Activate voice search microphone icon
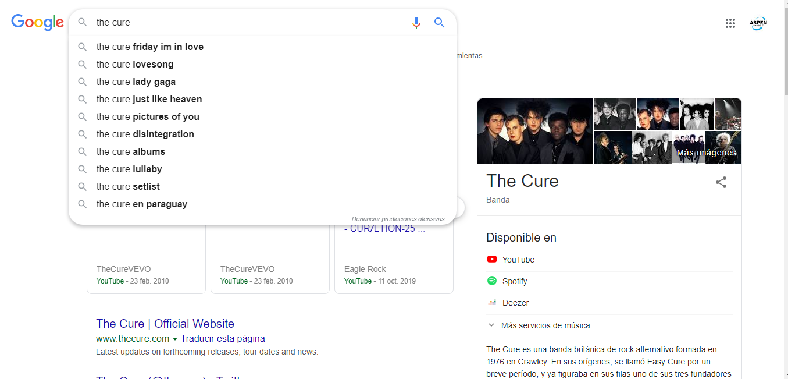The image size is (788, 379). 416,22
